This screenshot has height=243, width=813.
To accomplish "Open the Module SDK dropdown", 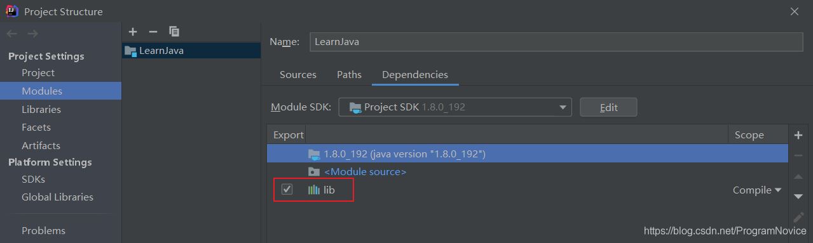I will tap(455, 107).
